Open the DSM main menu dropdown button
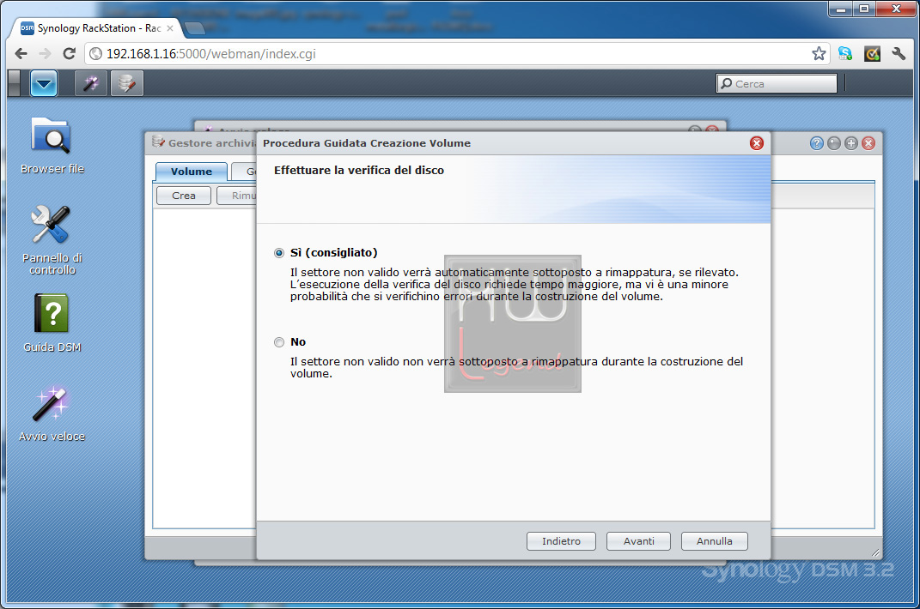Viewport: 920px width, 609px height. coord(44,83)
